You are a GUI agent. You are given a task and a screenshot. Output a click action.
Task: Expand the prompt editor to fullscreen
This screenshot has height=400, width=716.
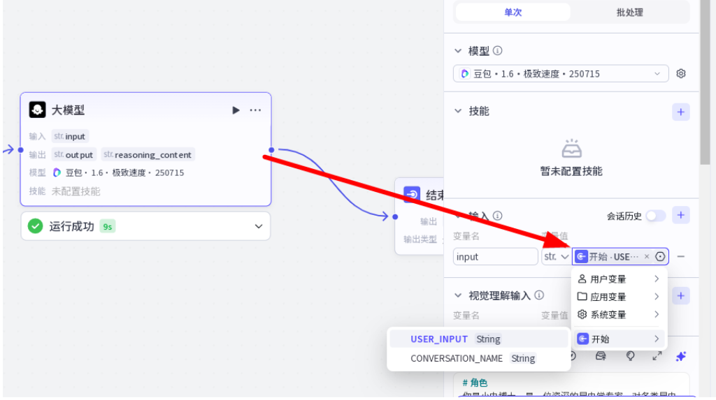tap(657, 356)
